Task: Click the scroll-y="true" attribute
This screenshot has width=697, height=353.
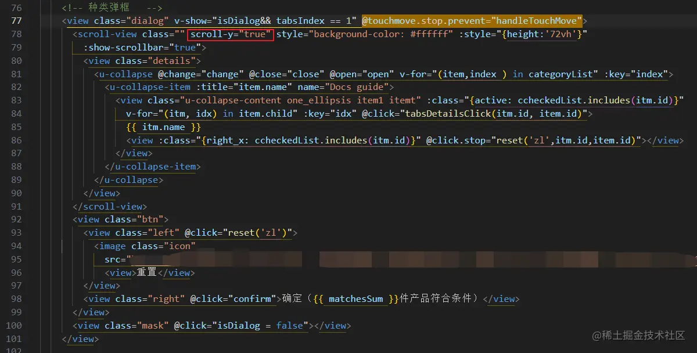Action: tap(231, 34)
